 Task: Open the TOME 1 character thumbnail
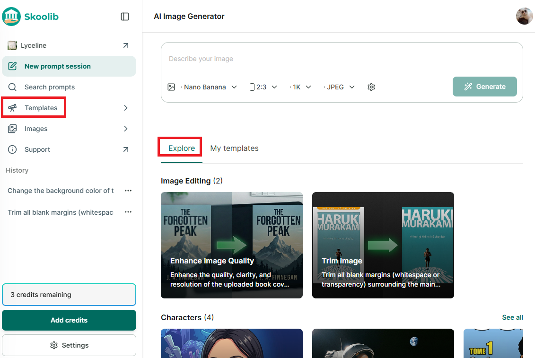coord(493,343)
